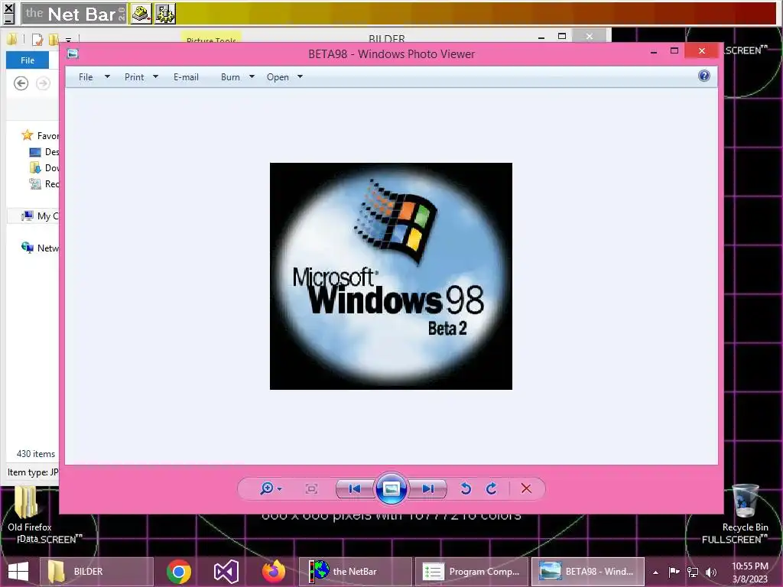783x587 pixels.
Task: Click the Net Bar logo button
Action: click(74, 14)
